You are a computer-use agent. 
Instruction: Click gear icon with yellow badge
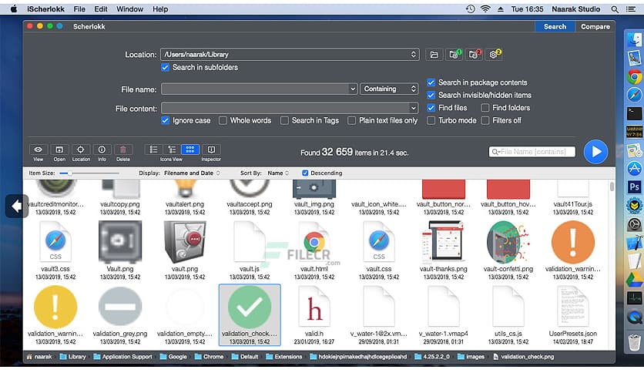point(494,55)
